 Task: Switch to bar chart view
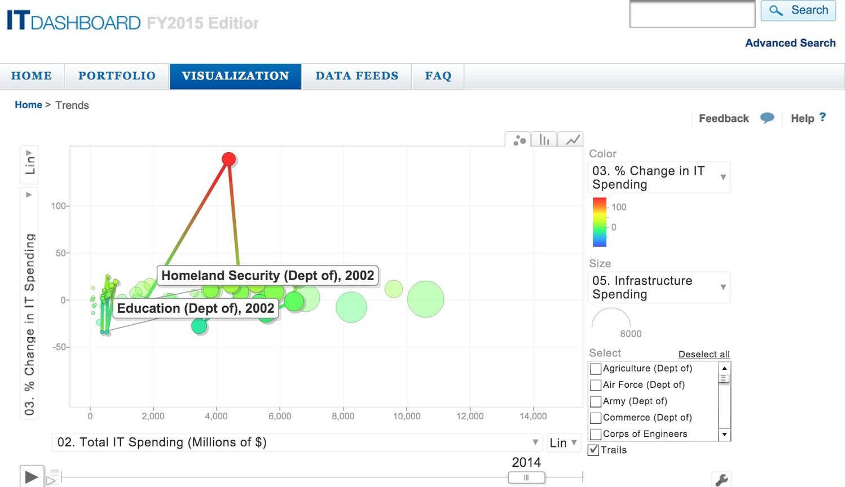[544, 140]
